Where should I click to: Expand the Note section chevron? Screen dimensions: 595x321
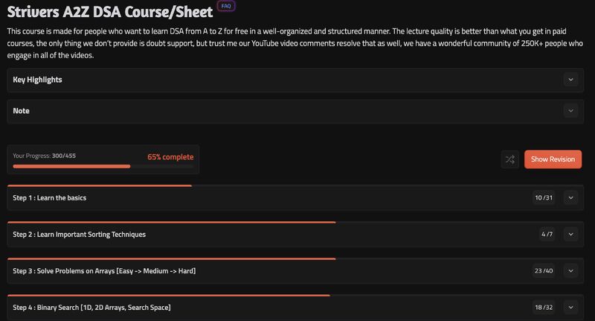570,111
